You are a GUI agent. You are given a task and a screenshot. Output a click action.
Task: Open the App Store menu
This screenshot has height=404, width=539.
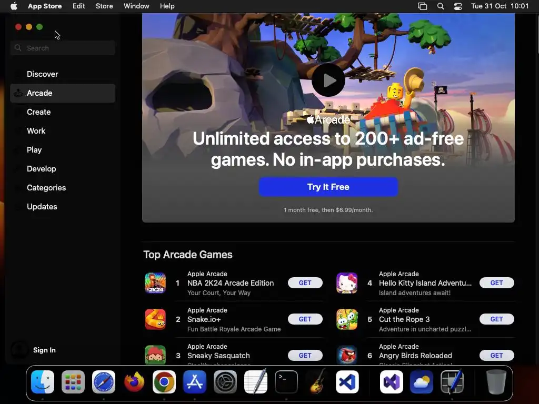45,6
